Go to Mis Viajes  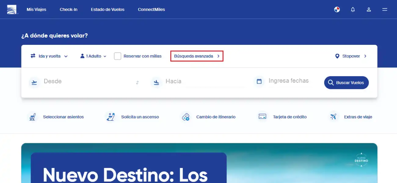coord(36,9)
